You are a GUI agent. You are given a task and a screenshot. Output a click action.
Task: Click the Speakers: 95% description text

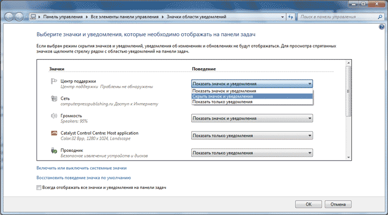[74, 121]
